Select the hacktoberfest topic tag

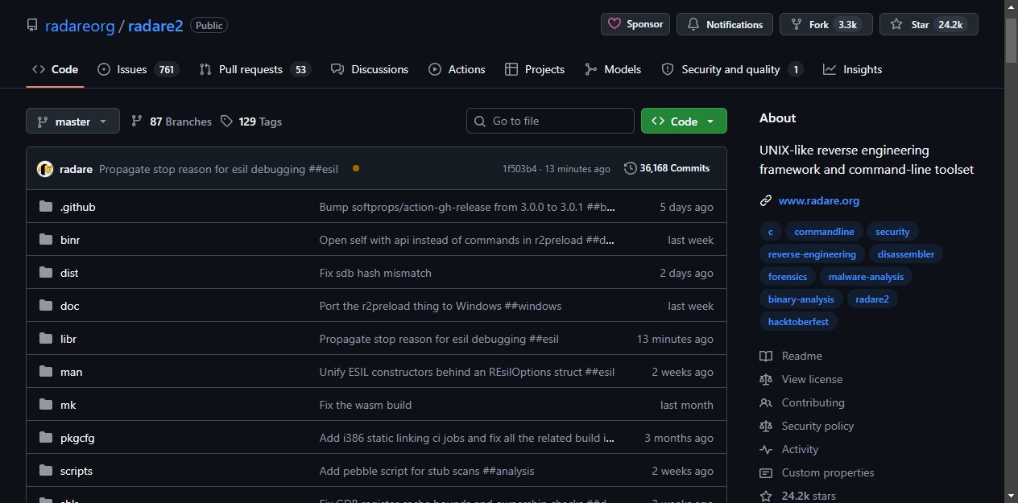point(798,322)
